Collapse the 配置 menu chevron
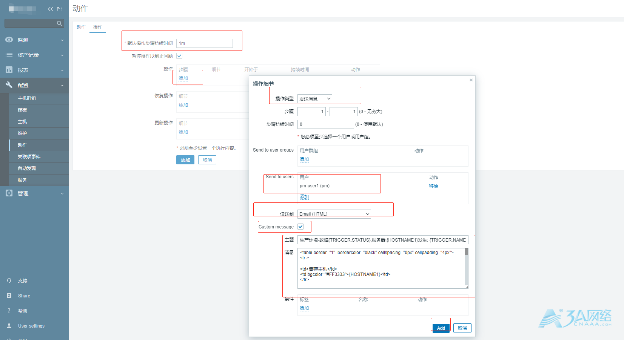The width and height of the screenshot is (624, 340). pos(62,85)
